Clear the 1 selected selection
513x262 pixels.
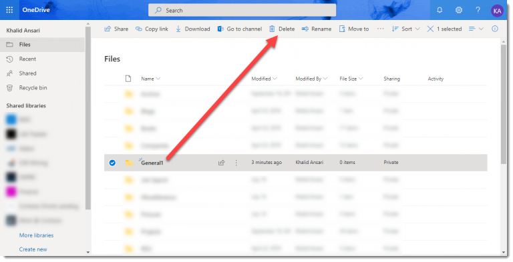tap(444, 29)
